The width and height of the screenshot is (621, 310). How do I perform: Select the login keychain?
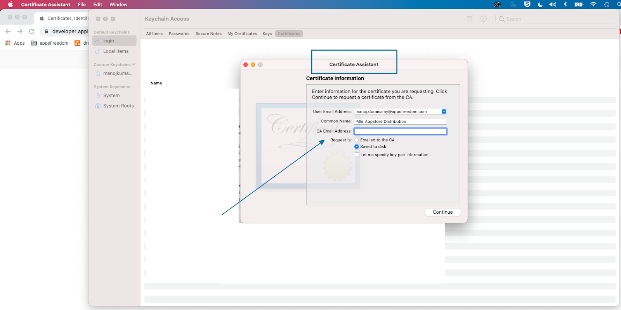[x=114, y=41]
